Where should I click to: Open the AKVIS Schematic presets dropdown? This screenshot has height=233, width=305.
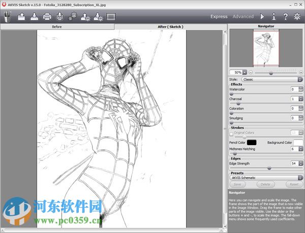click(266, 178)
